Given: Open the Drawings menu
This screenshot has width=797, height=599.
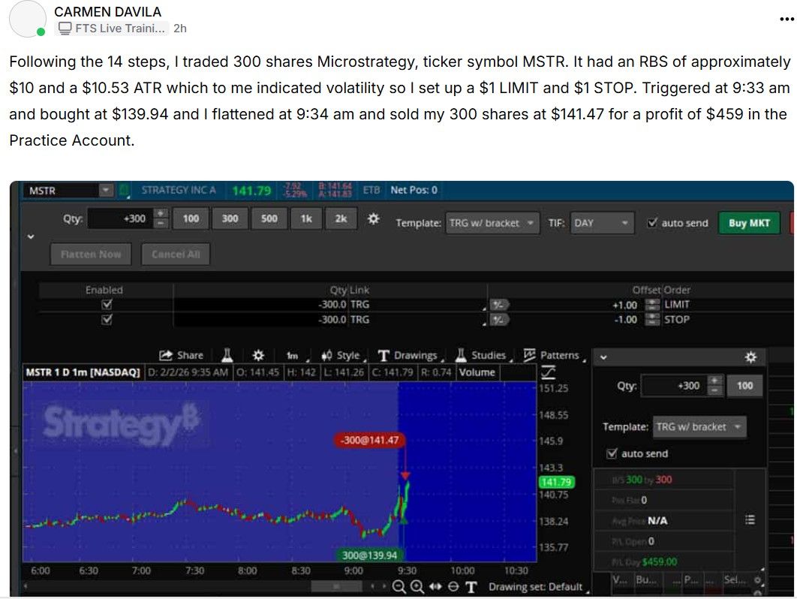Looking at the screenshot, I should [x=411, y=356].
